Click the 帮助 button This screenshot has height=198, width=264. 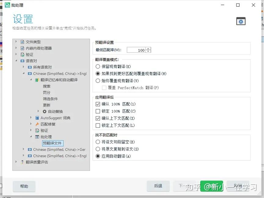pyautogui.click(x=24, y=186)
